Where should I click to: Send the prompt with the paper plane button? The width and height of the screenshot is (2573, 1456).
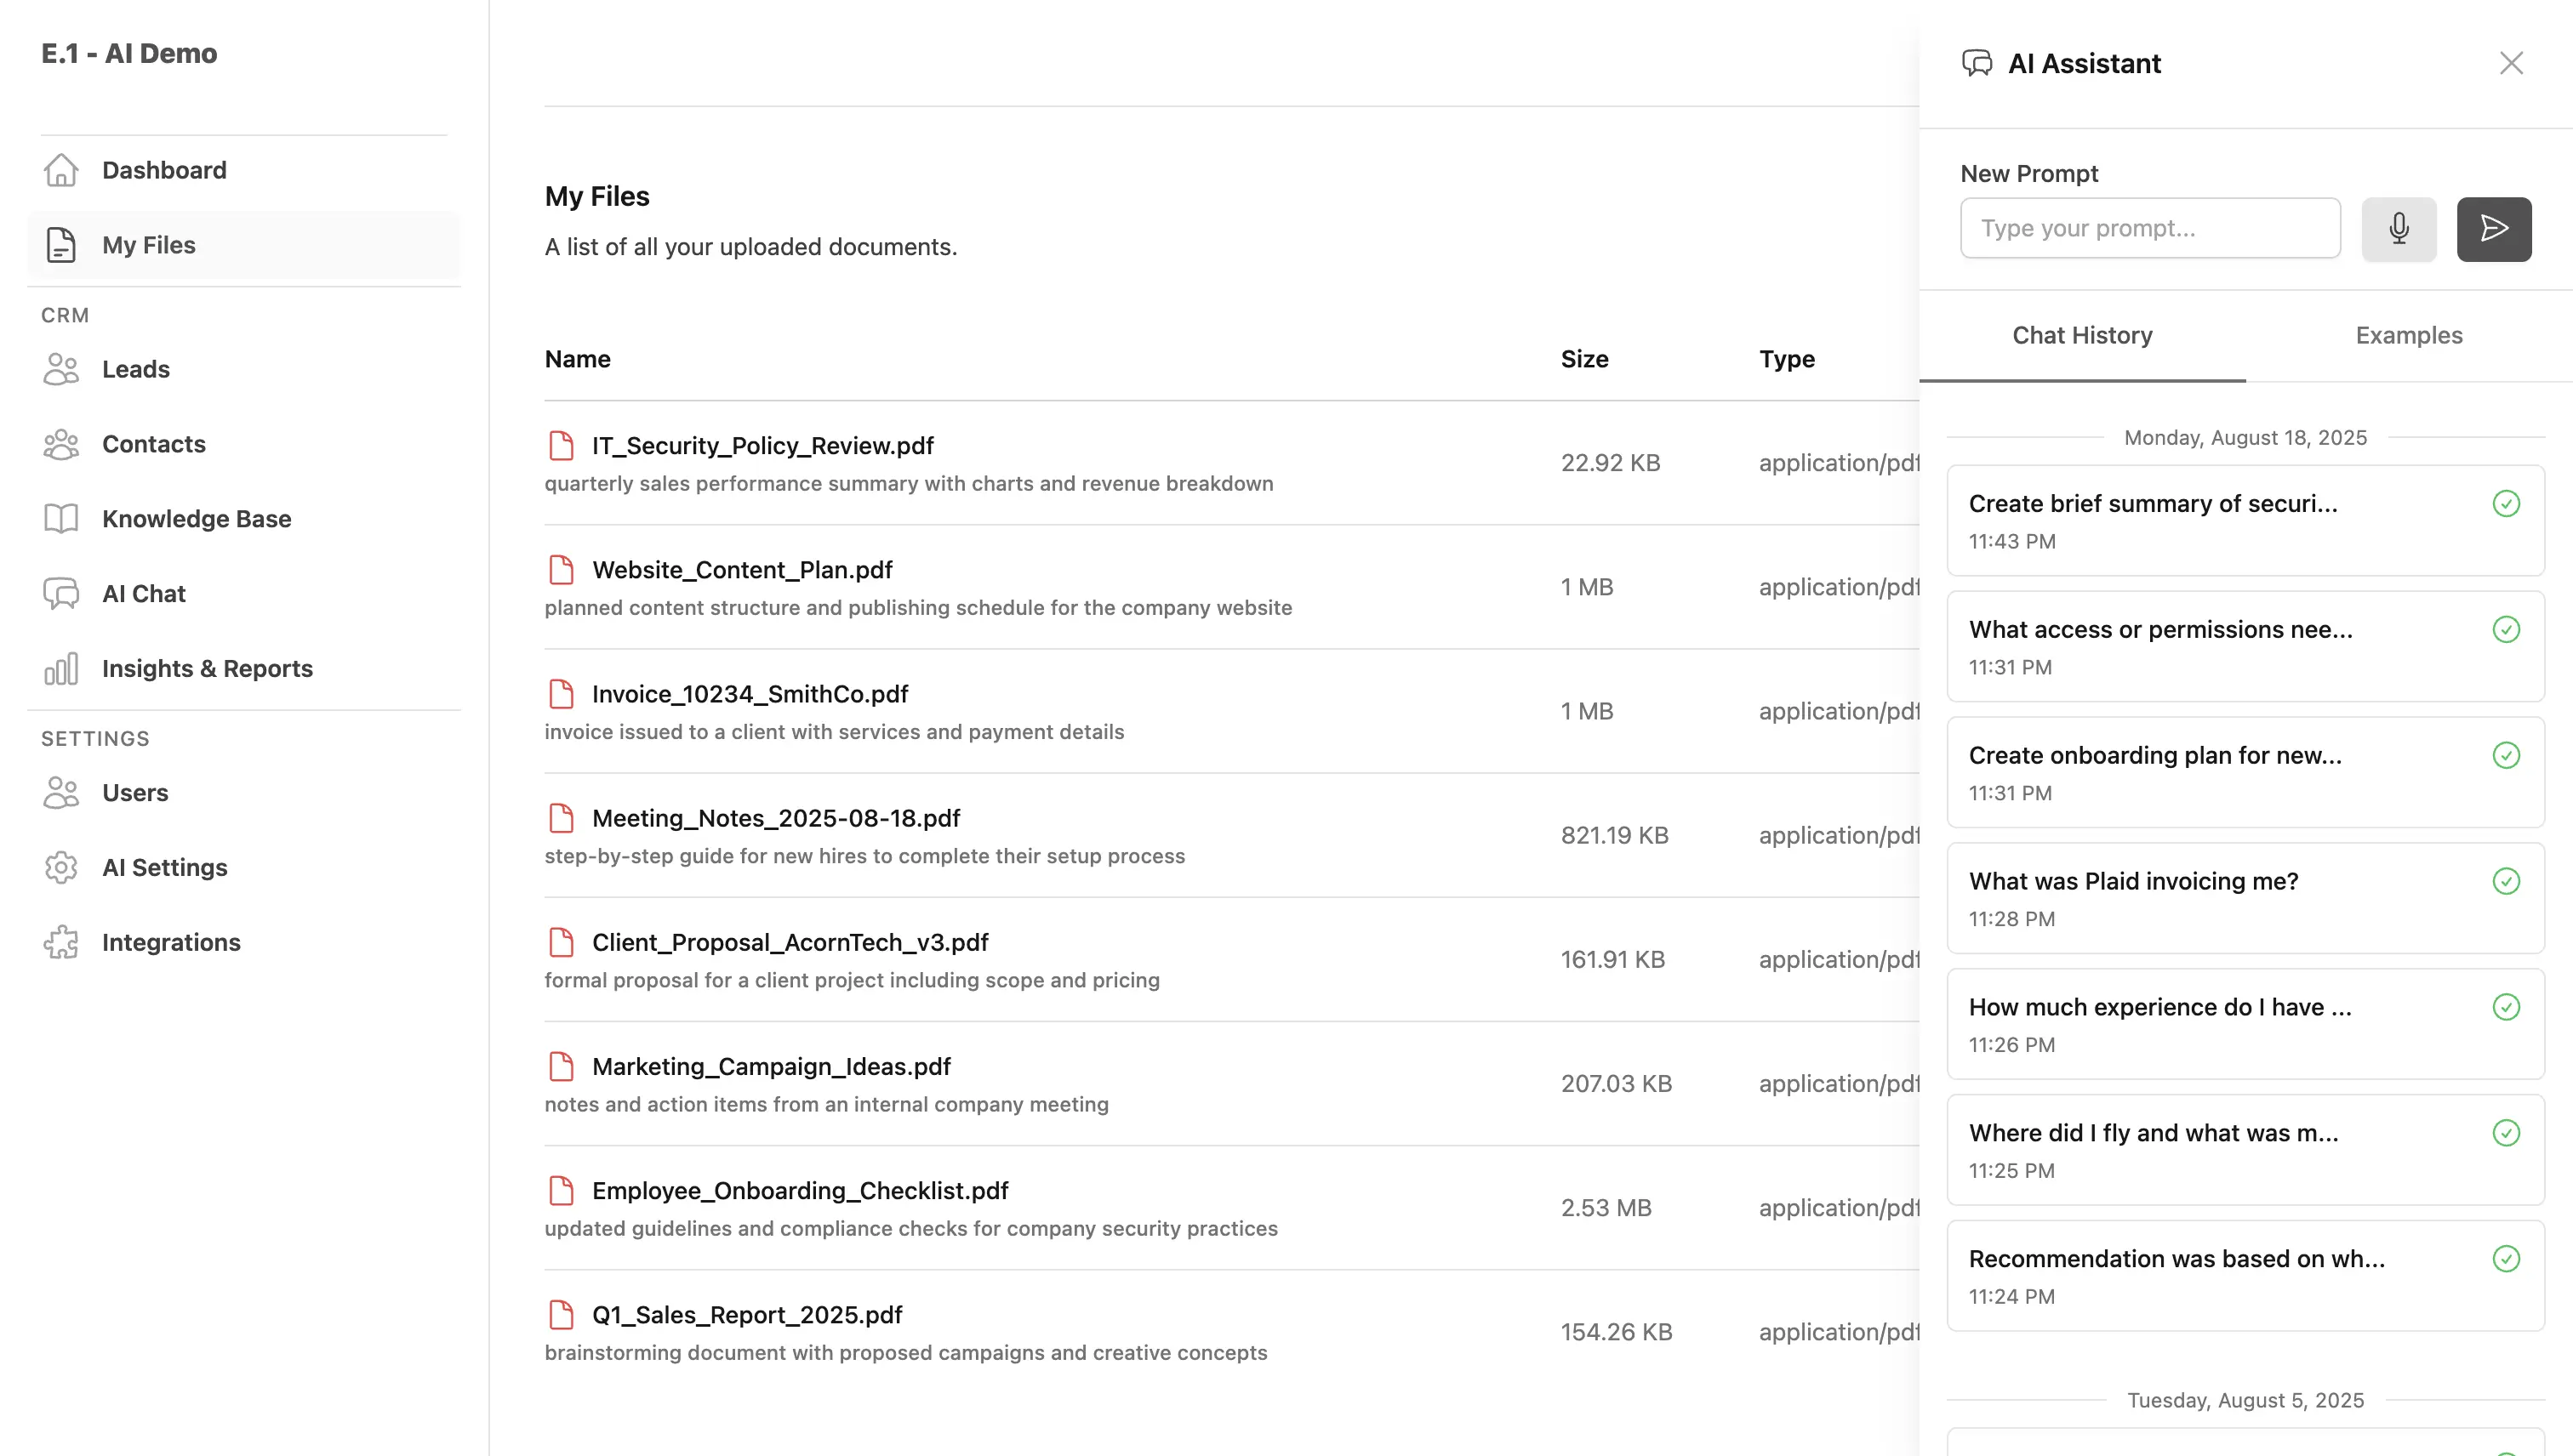pyautogui.click(x=2494, y=229)
